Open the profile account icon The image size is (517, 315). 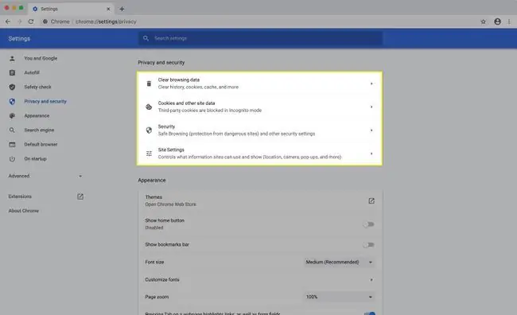pyautogui.click(x=497, y=21)
